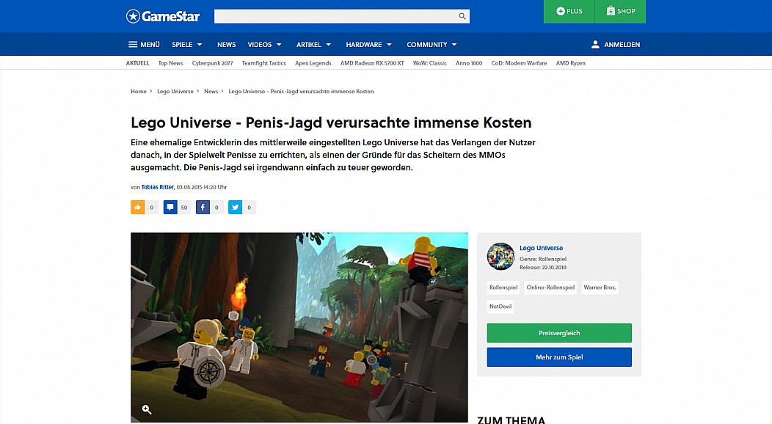Viewport: 772px width, 424px height.
Task: Open Top News in the Aktuell bar
Action: 170,63
